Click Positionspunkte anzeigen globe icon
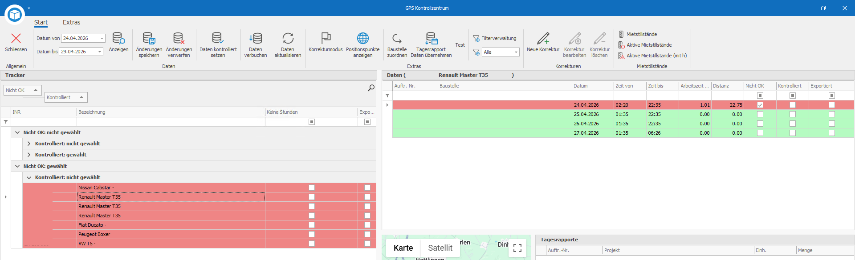 tap(363, 38)
